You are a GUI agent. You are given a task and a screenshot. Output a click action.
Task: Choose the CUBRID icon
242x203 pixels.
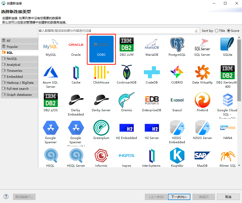(x=177, y=72)
